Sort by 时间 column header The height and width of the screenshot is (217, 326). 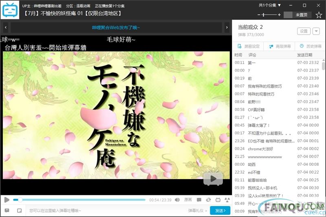[238, 55]
